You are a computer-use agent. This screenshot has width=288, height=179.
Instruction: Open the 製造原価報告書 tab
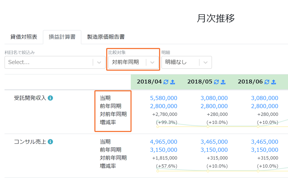(x=106, y=37)
